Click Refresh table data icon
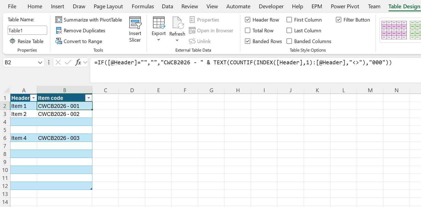This screenshot has width=421, height=207. pyautogui.click(x=178, y=23)
